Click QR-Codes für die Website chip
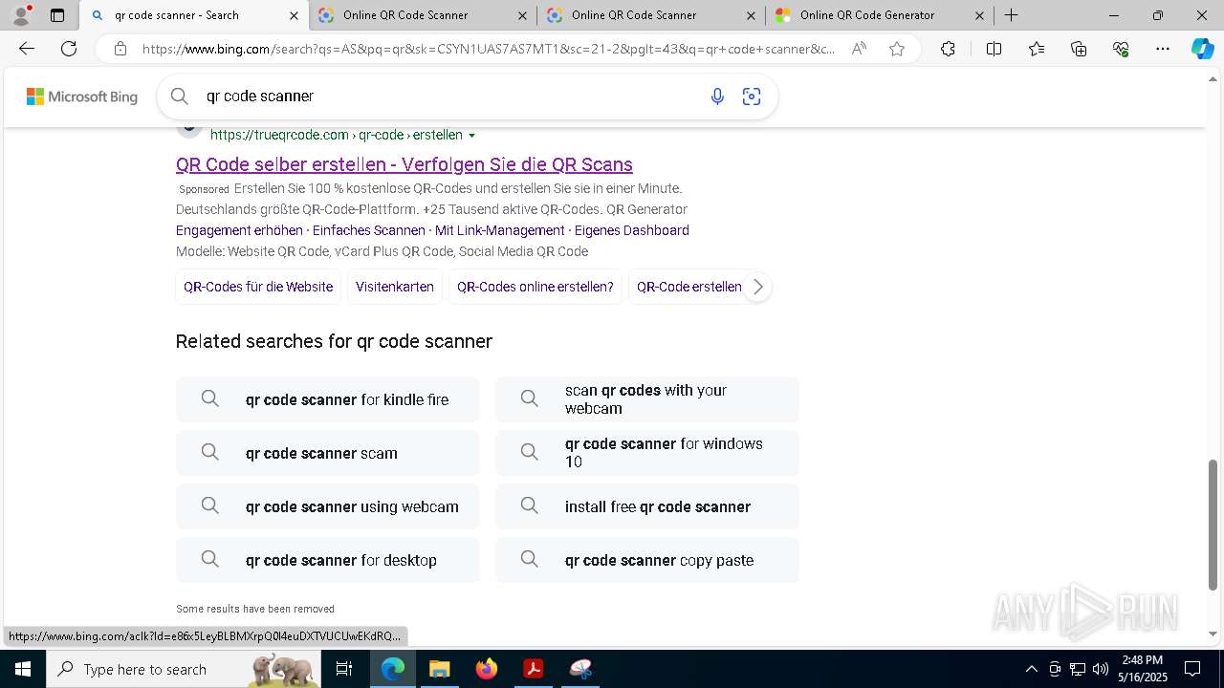The height and width of the screenshot is (688, 1224). [x=258, y=287]
